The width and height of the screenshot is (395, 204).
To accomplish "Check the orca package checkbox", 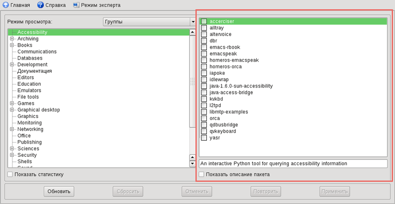I will point(204,118).
